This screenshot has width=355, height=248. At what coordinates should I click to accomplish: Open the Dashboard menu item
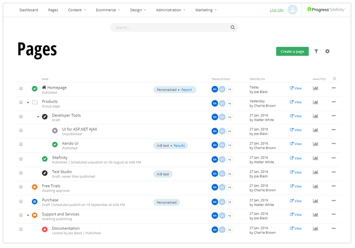pos(28,10)
